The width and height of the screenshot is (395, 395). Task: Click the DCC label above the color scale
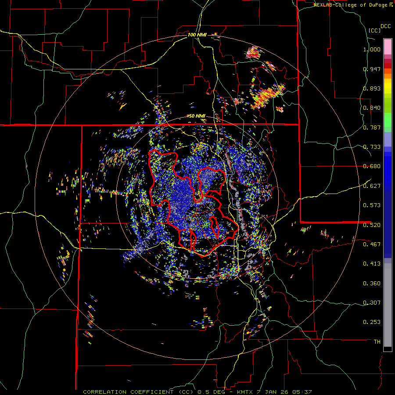(385, 26)
